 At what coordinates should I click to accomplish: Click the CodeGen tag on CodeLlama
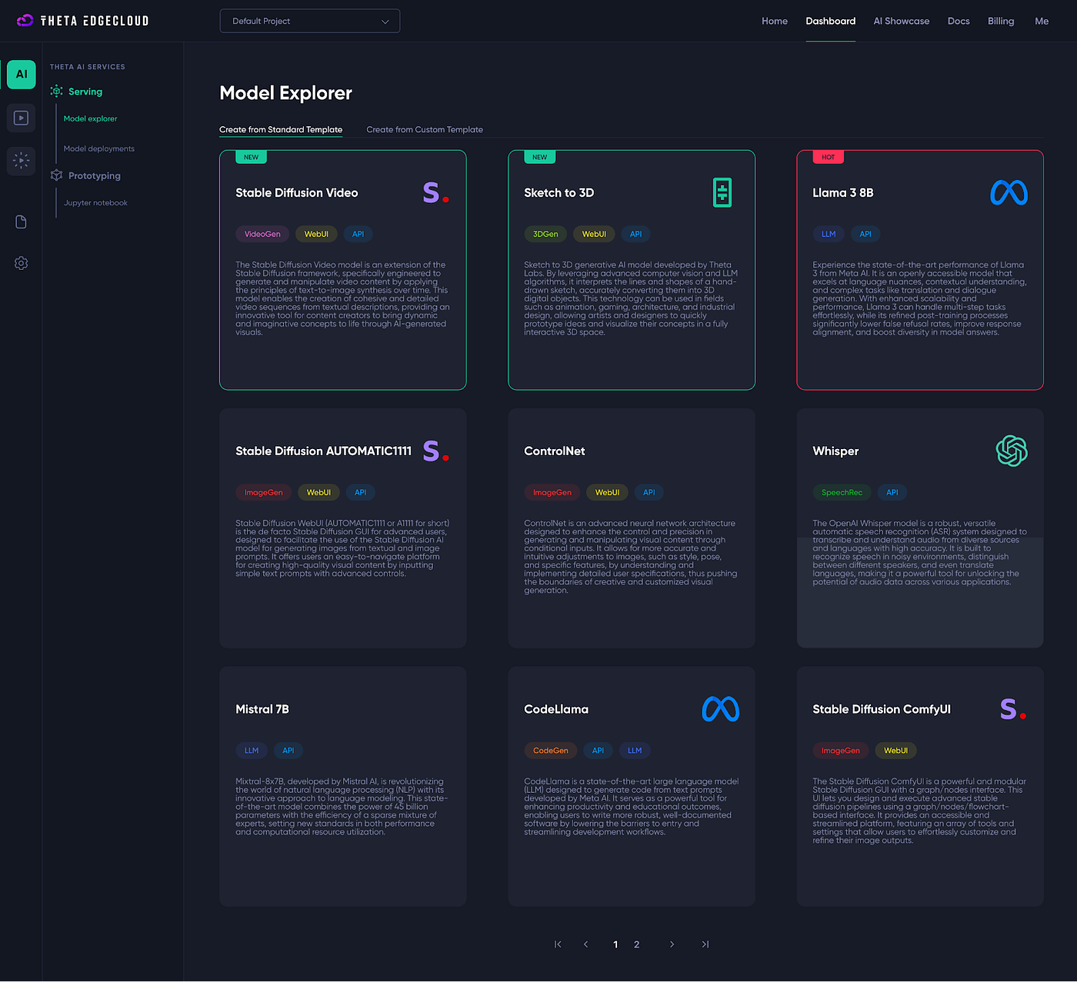[x=551, y=751]
